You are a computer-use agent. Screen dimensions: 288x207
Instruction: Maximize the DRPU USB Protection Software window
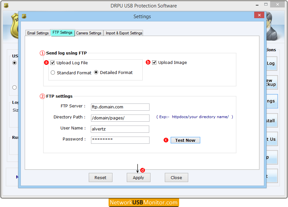266,5
